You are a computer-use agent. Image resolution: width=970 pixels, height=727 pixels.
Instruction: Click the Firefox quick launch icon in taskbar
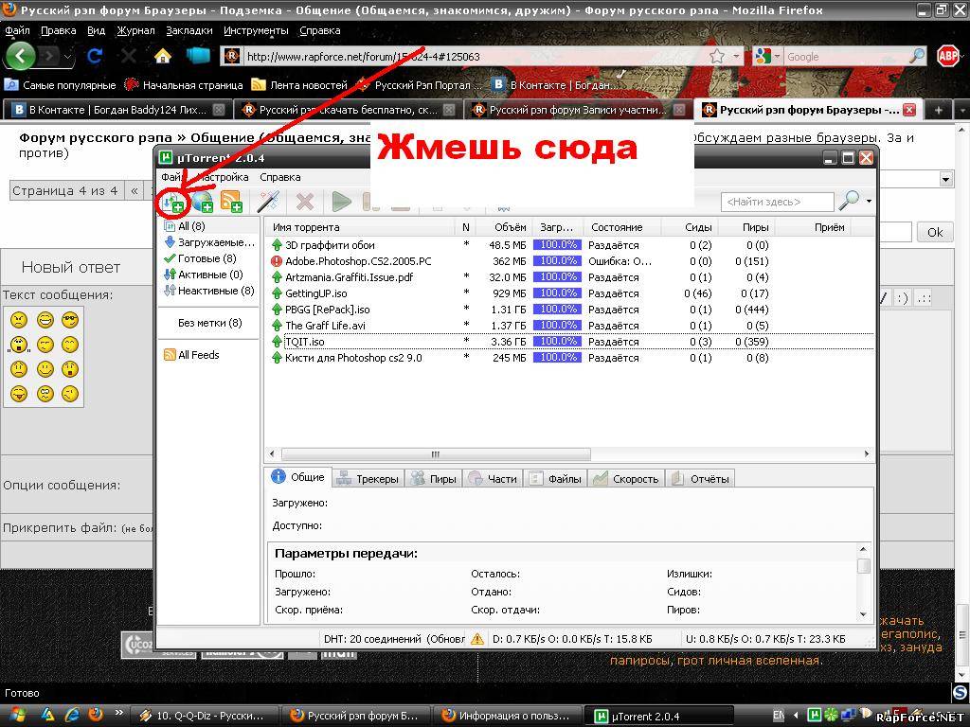pos(96,716)
